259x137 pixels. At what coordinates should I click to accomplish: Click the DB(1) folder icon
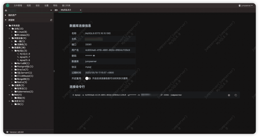coord(15,104)
